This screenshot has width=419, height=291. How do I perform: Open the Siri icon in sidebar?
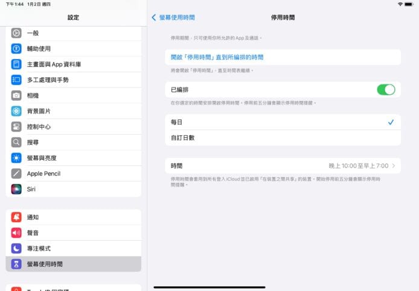(x=16, y=189)
